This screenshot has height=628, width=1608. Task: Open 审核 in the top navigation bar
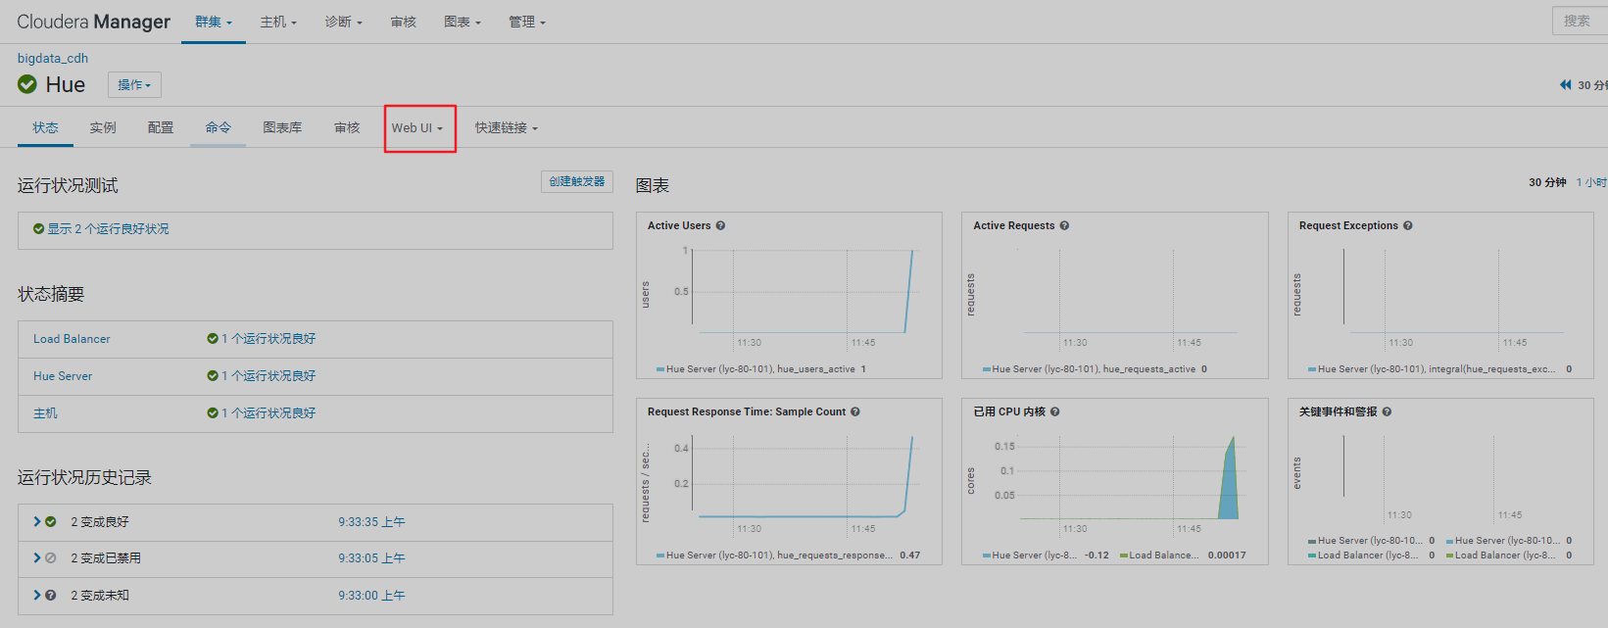coord(404,22)
